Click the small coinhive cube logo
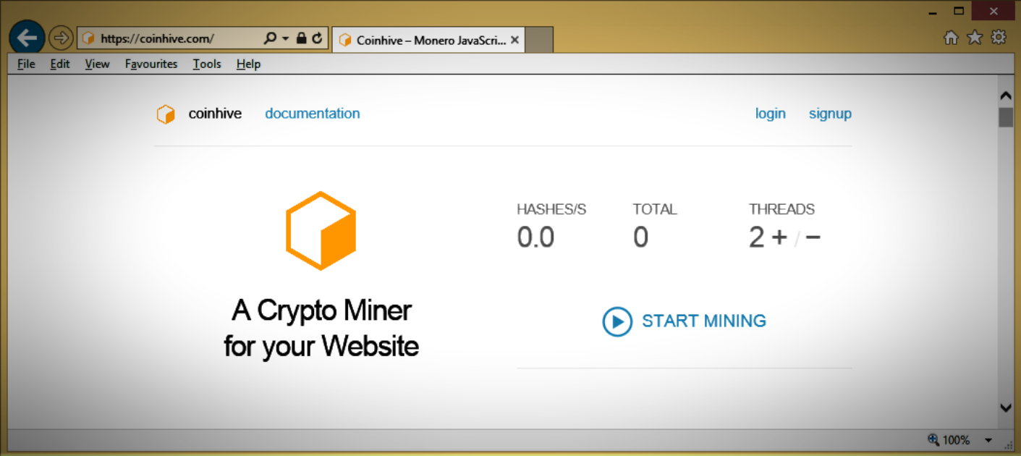Viewport: 1021px width, 456px height. (x=166, y=114)
